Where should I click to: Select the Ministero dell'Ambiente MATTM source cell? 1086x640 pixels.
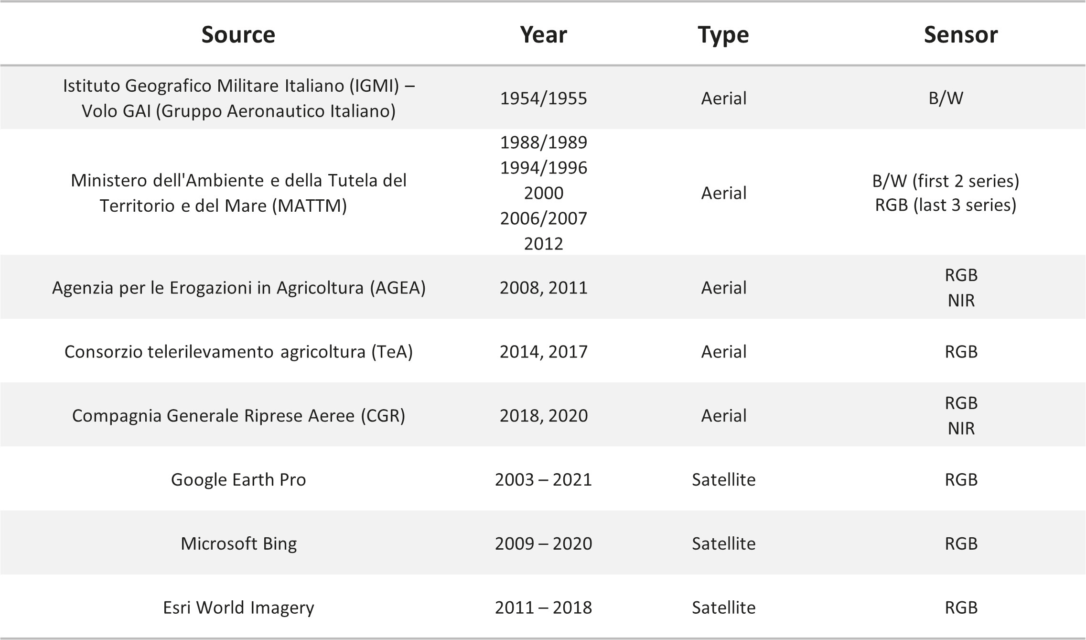[x=238, y=193]
